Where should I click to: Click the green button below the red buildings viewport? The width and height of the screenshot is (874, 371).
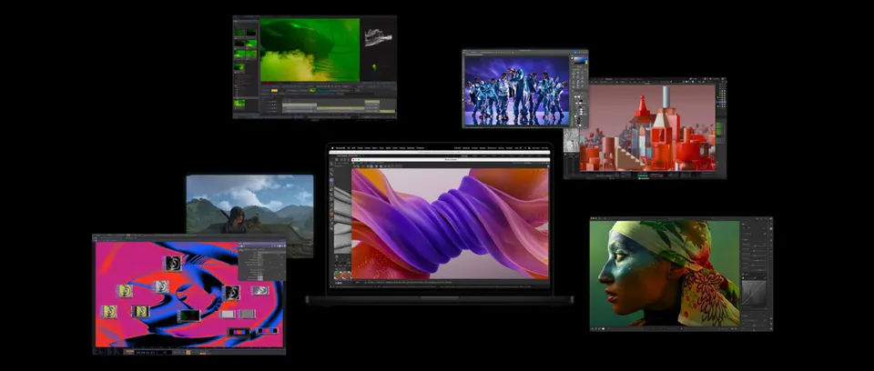[642, 175]
